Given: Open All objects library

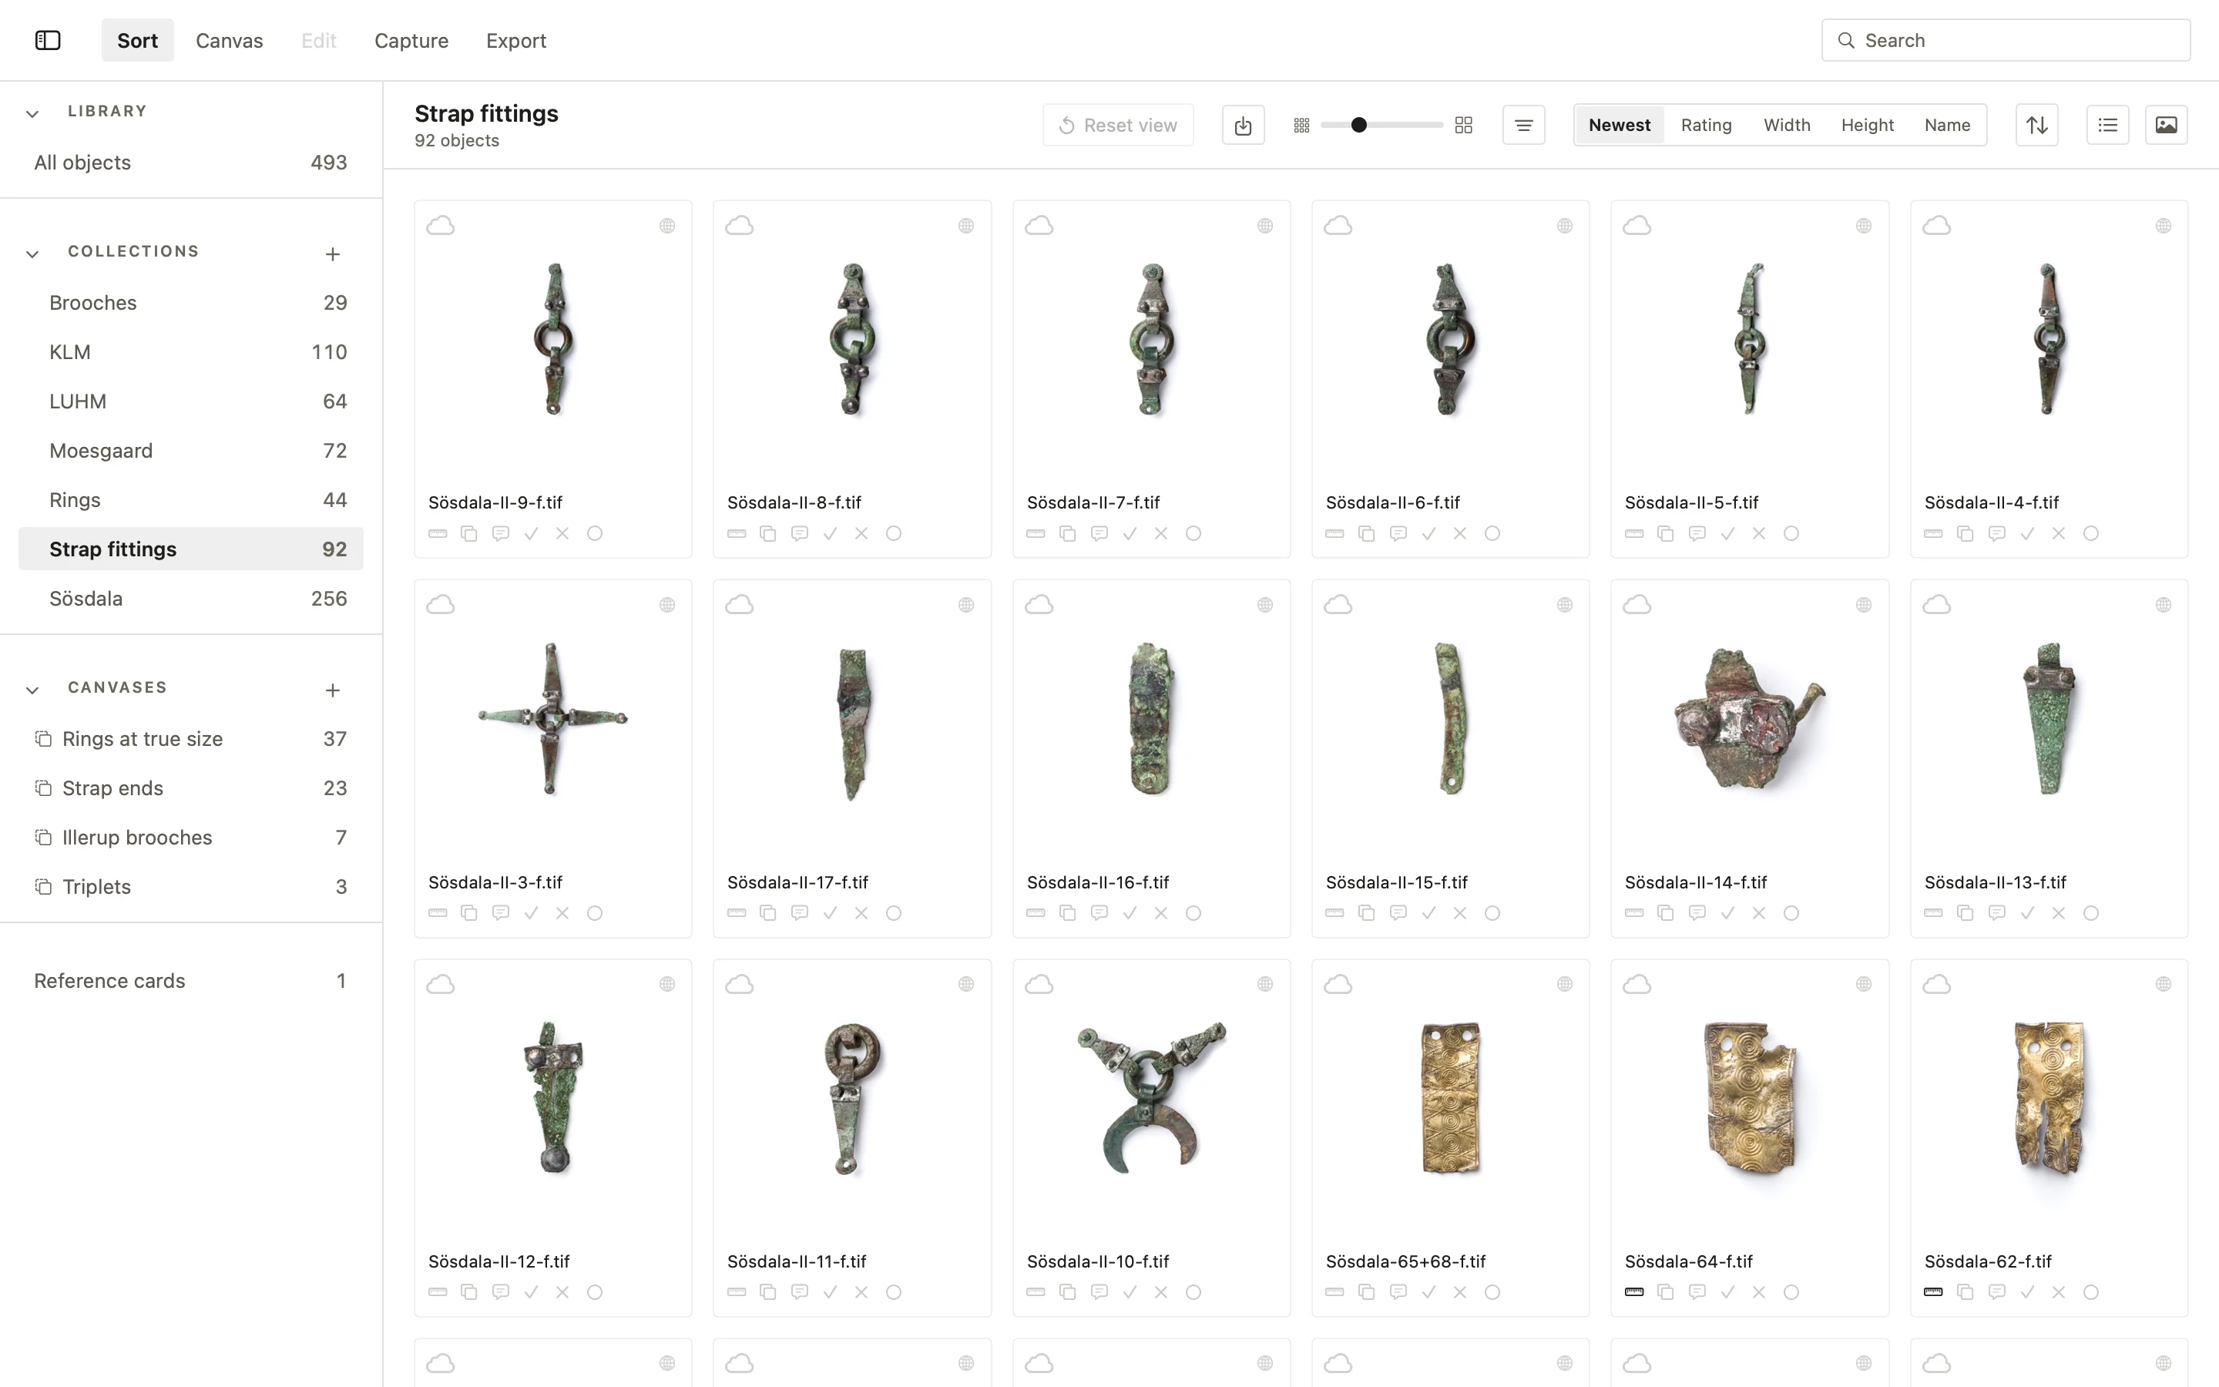Looking at the screenshot, I should (x=191, y=163).
